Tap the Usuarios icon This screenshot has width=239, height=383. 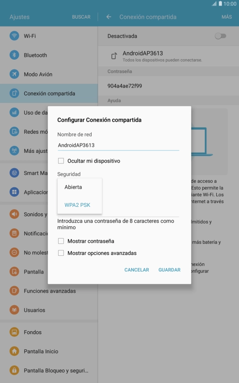point(14,310)
